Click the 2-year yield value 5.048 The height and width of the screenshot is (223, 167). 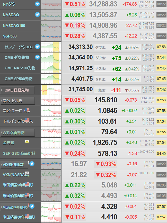pyautogui.click(x=109, y=185)
